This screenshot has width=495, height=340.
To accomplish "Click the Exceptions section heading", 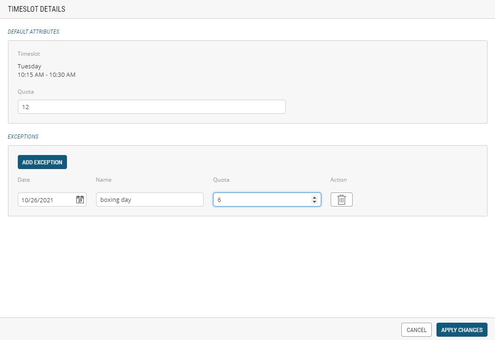I will 23,137.
